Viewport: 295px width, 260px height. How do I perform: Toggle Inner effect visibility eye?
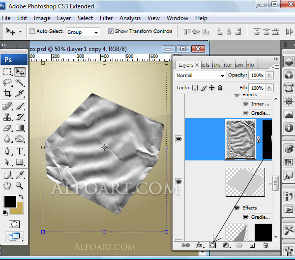pos(245,104)
